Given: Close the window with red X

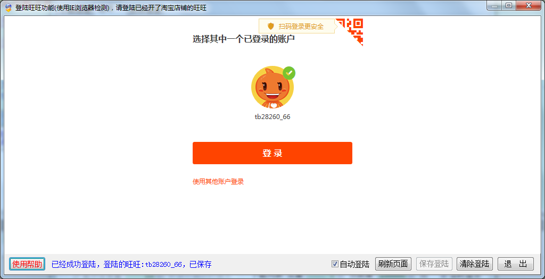Looking at the screenshot, I should coord(528,5).
